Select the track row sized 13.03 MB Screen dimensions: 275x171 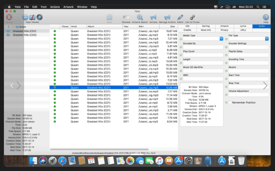pyautogui.click(x=114, y=84)
